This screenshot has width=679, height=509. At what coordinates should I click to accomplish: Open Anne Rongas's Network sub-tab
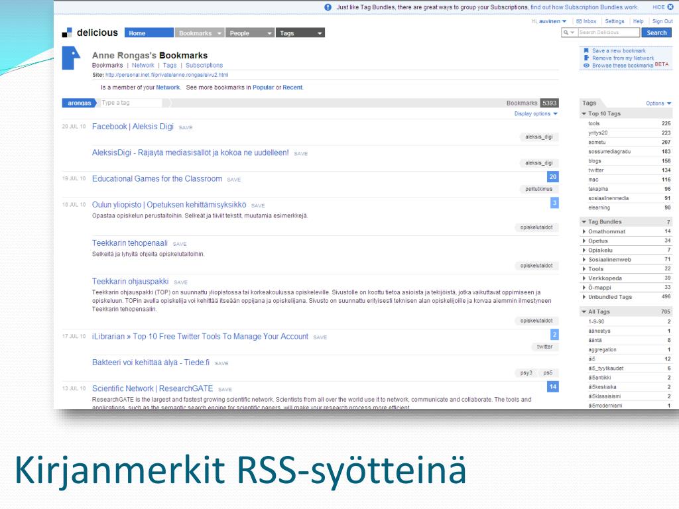pos(143,66)
